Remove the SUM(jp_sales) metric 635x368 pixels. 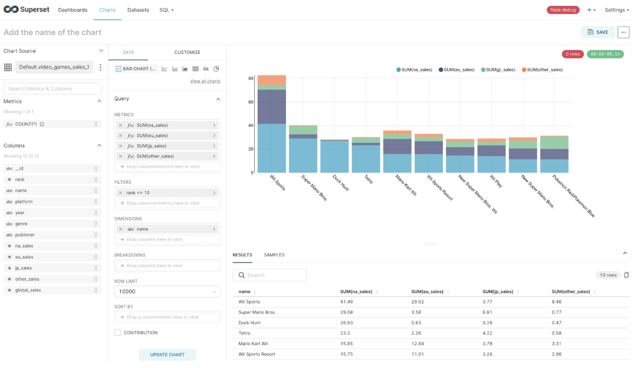click(x=121, y=146)
